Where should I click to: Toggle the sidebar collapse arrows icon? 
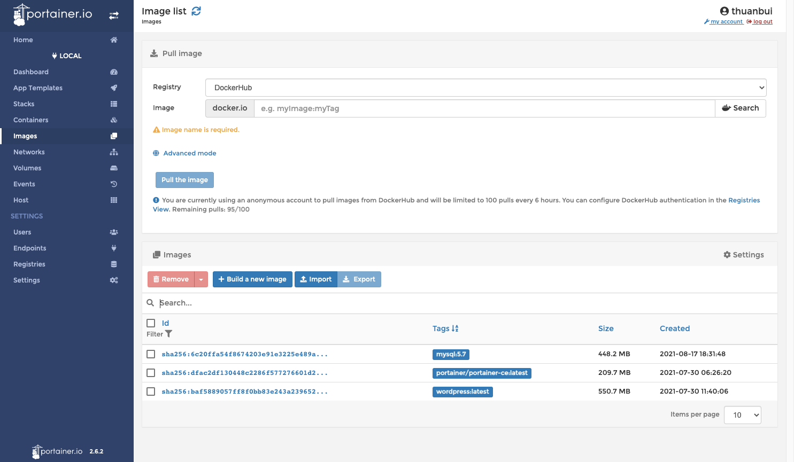pyautogui.click(x=114, y=15)
